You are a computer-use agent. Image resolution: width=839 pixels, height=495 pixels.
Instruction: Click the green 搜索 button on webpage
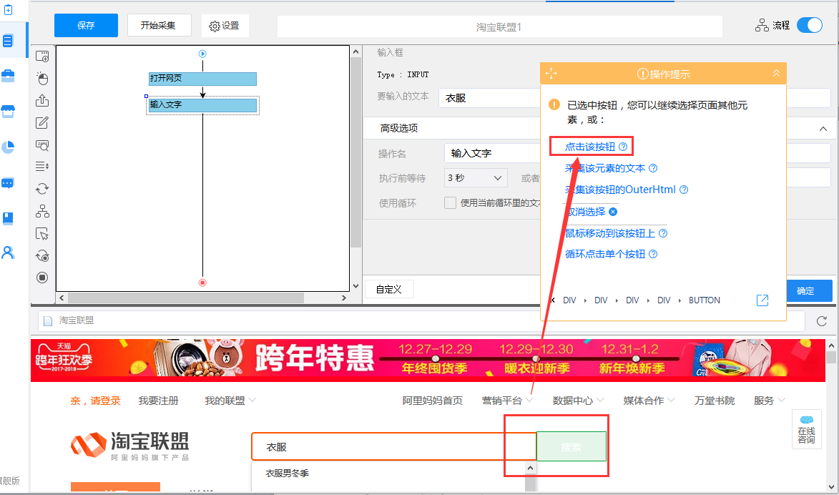click(571, 446)
